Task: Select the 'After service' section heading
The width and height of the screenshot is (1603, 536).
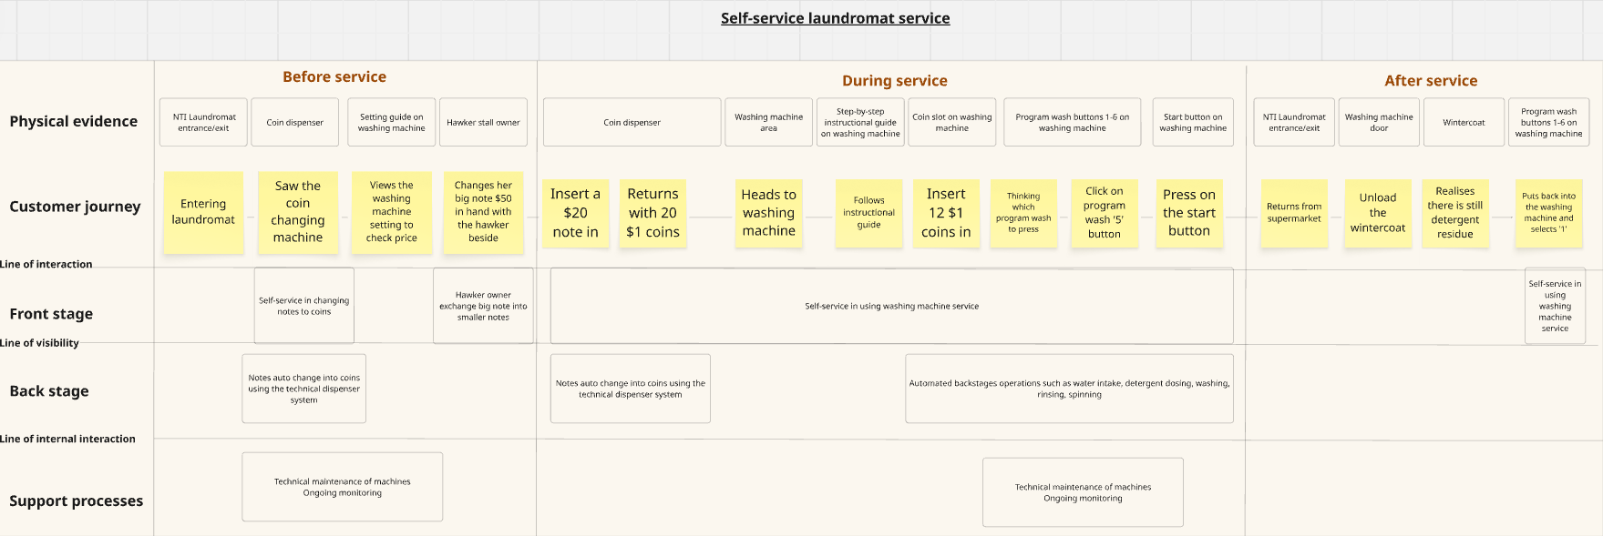Action: tap(1431, 81)
